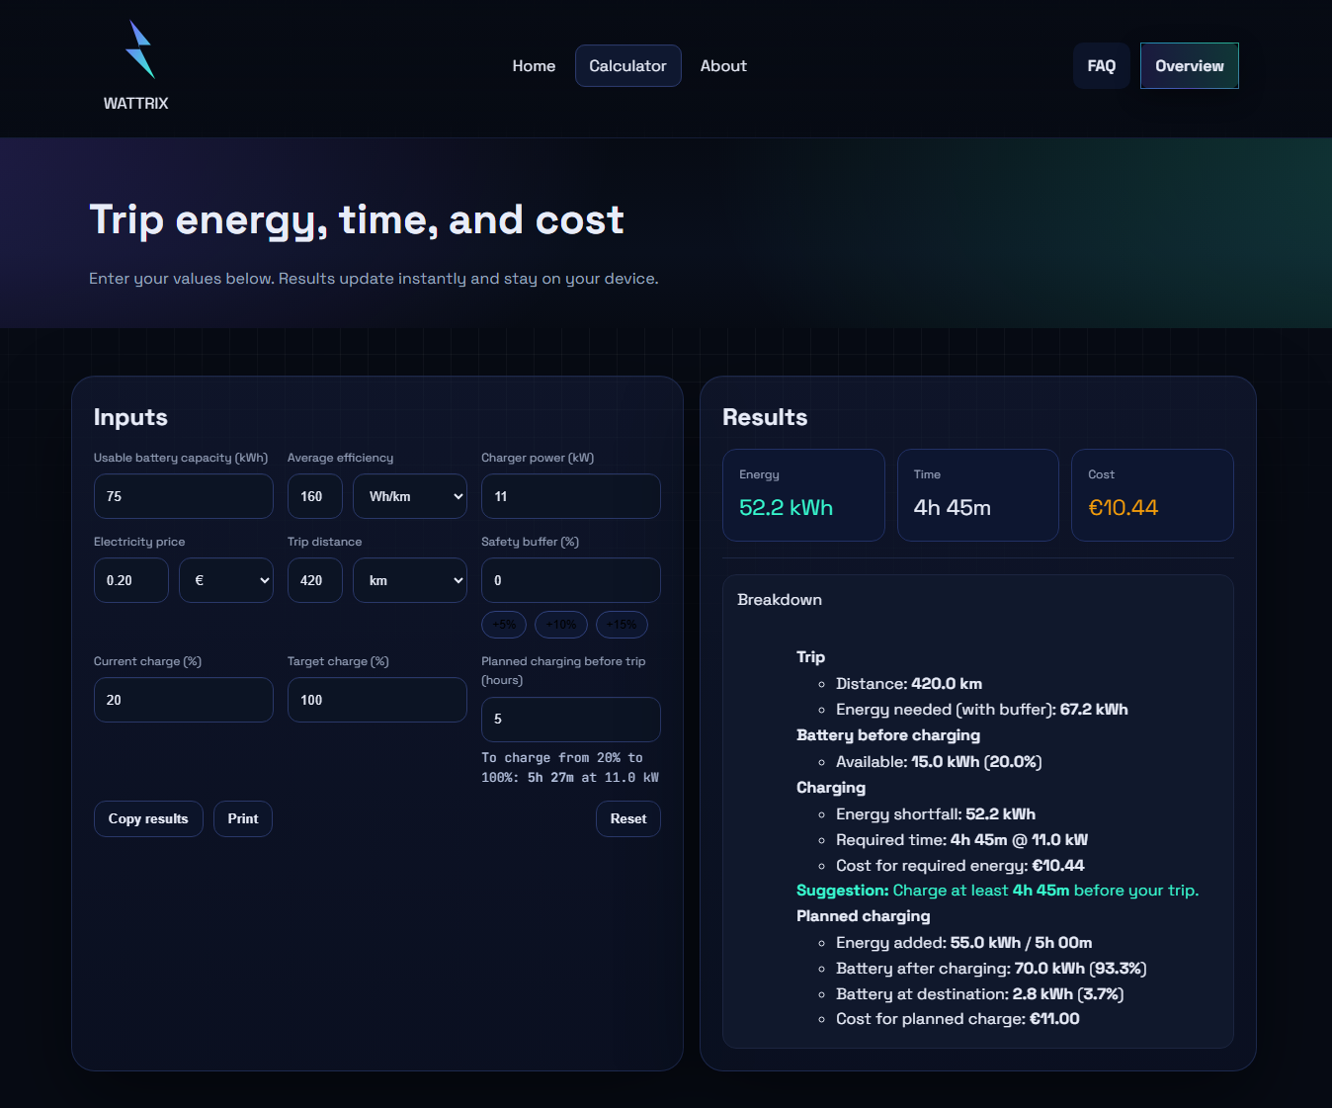Reset all calculator inputs
The height and width of the screenshot is (1108, 1332).
click(x=627, y=818)
